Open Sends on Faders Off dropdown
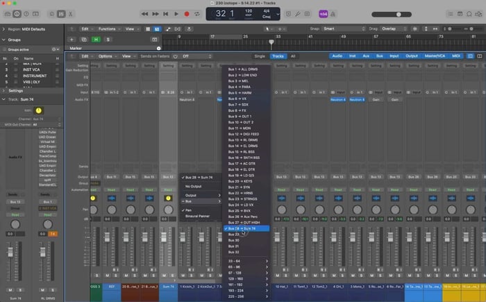Image resolution: width=486 pixels, height=302 pixels. pos(196,56)
